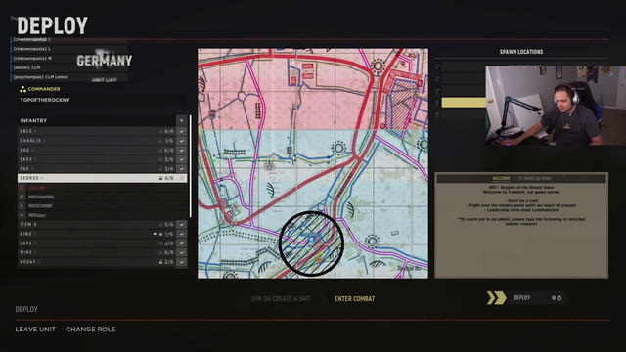The image size is (626, 352).
Task: Click chat line '[danski] CLM'
Action: click(x=26, y=67)
